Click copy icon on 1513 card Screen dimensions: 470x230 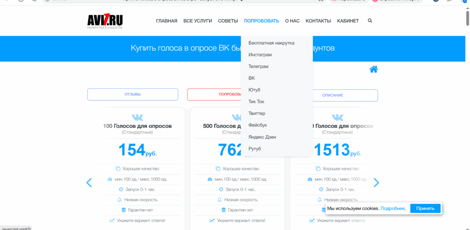tap(318, 169)
